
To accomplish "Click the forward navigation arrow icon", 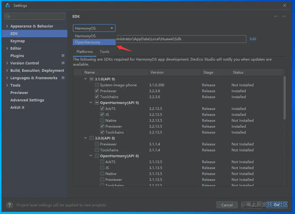I will pos(284,16).
